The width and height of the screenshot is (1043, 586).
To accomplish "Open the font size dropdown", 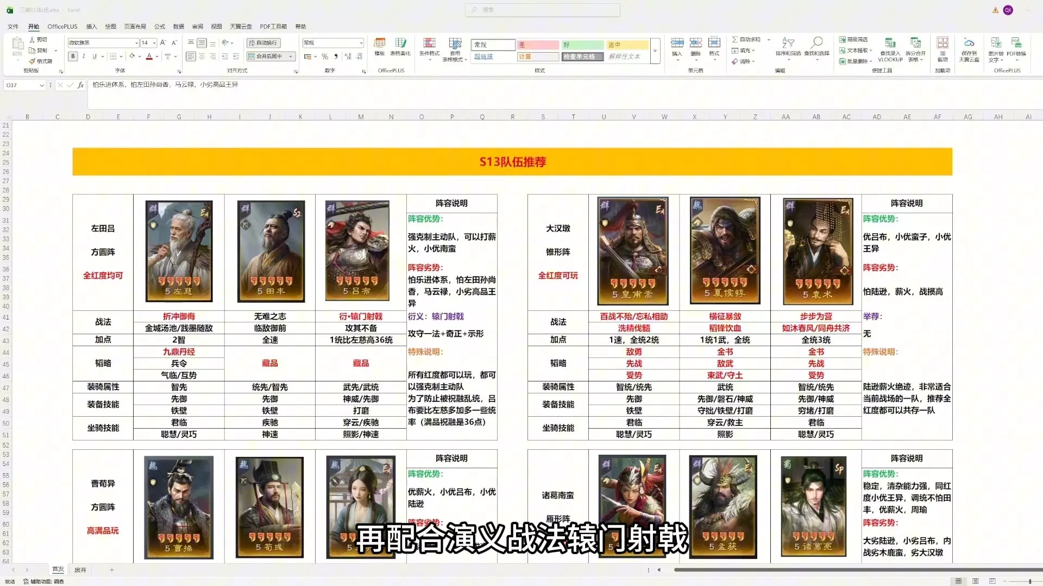I will [x=154, y=43].
